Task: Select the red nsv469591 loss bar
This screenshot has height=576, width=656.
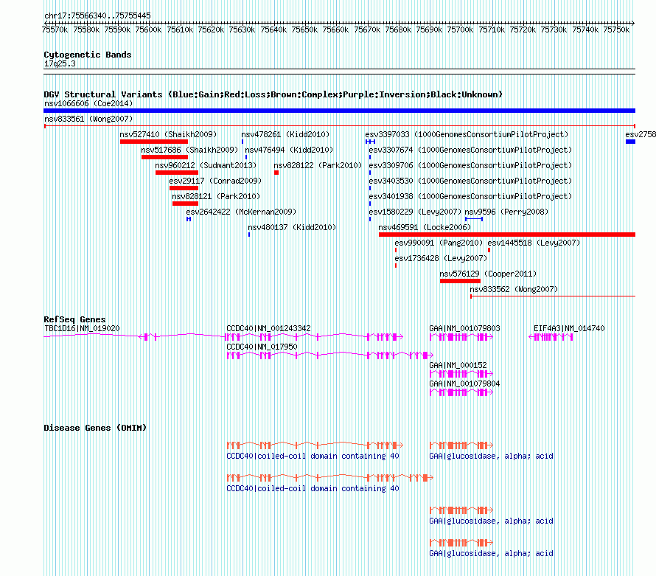Action: pyautogui.click(x=507, y=235)
